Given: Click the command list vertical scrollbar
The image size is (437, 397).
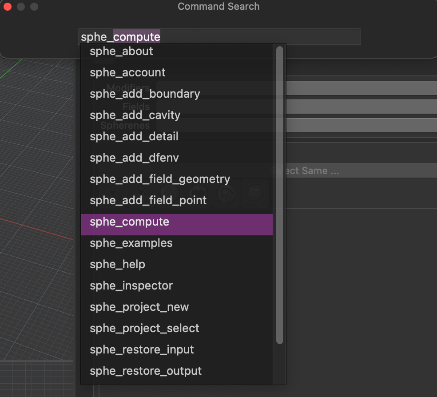Looking at the screenshot, I should (279, 195).
